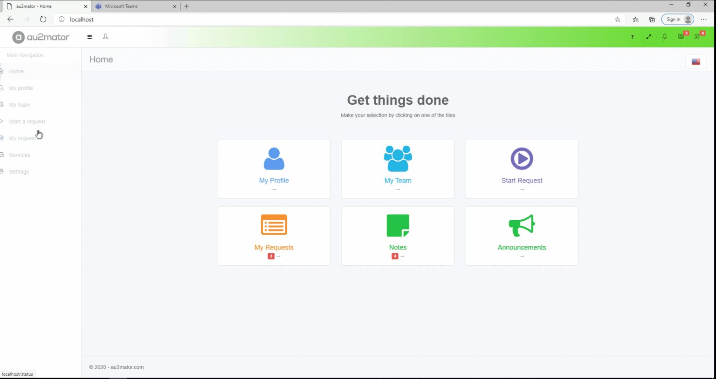
Task: Click the notification bell icon in header
Action: (x=664, y=37)
